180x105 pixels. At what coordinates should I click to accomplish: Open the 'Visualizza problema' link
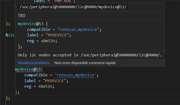tap(33, 63)
